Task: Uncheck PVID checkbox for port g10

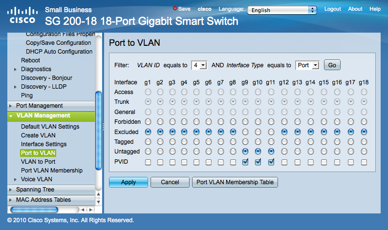Action: (258, 162)
